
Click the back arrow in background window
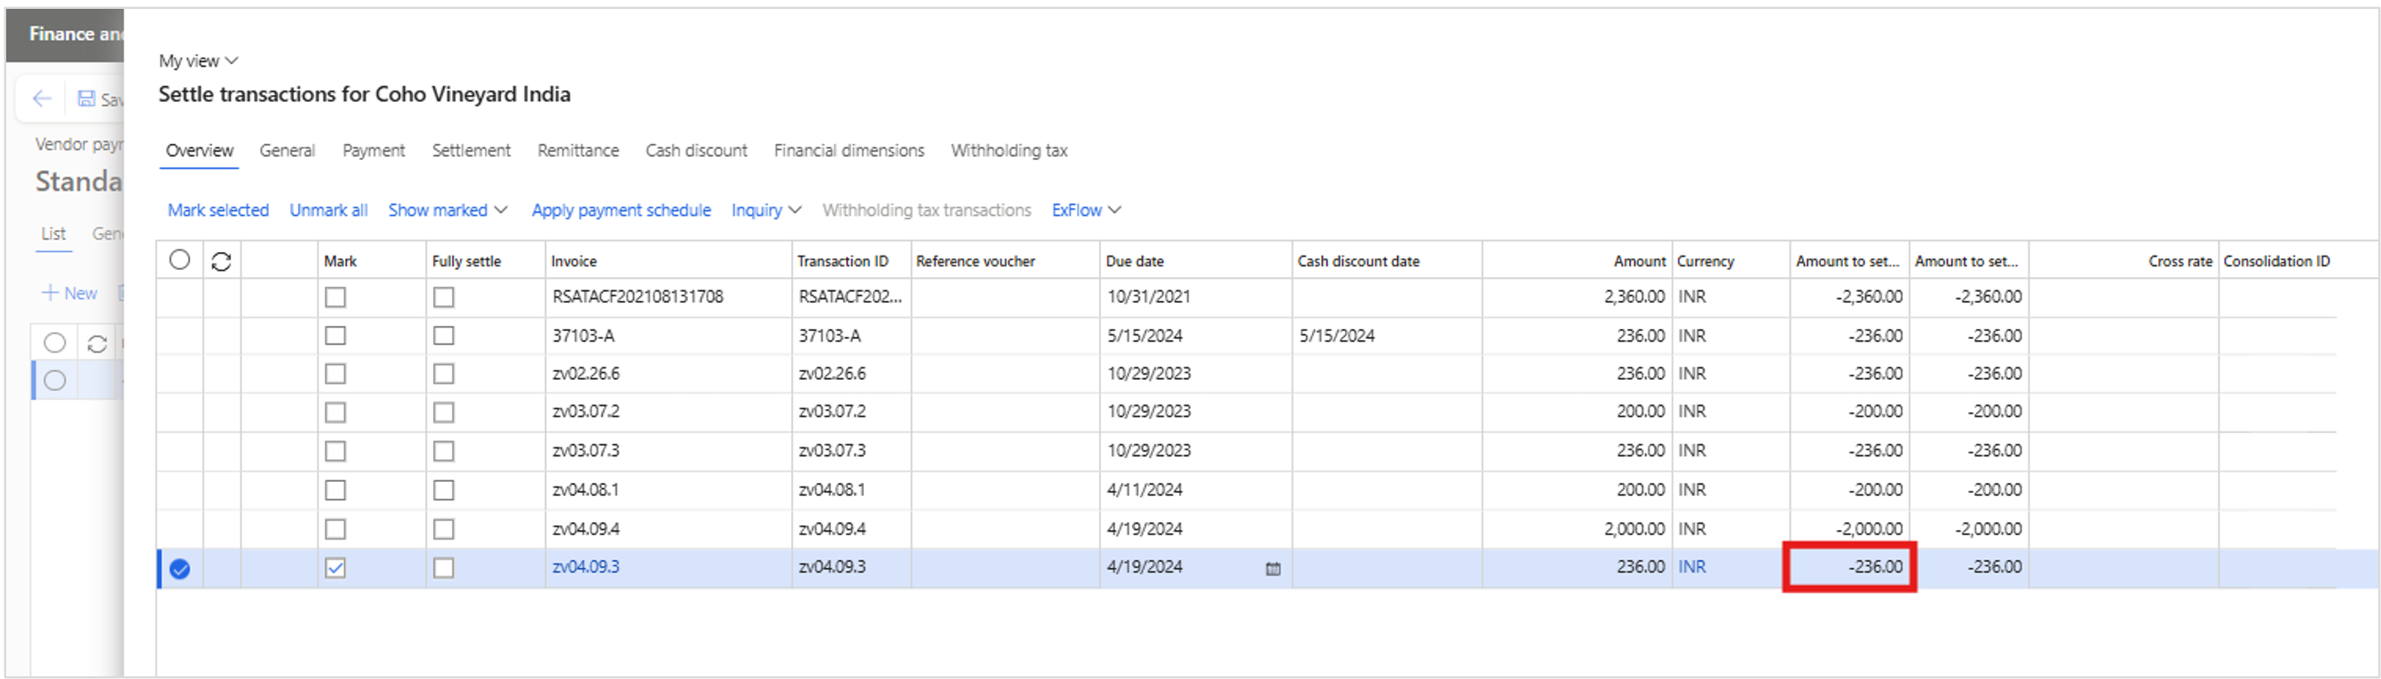pos(42,99)
